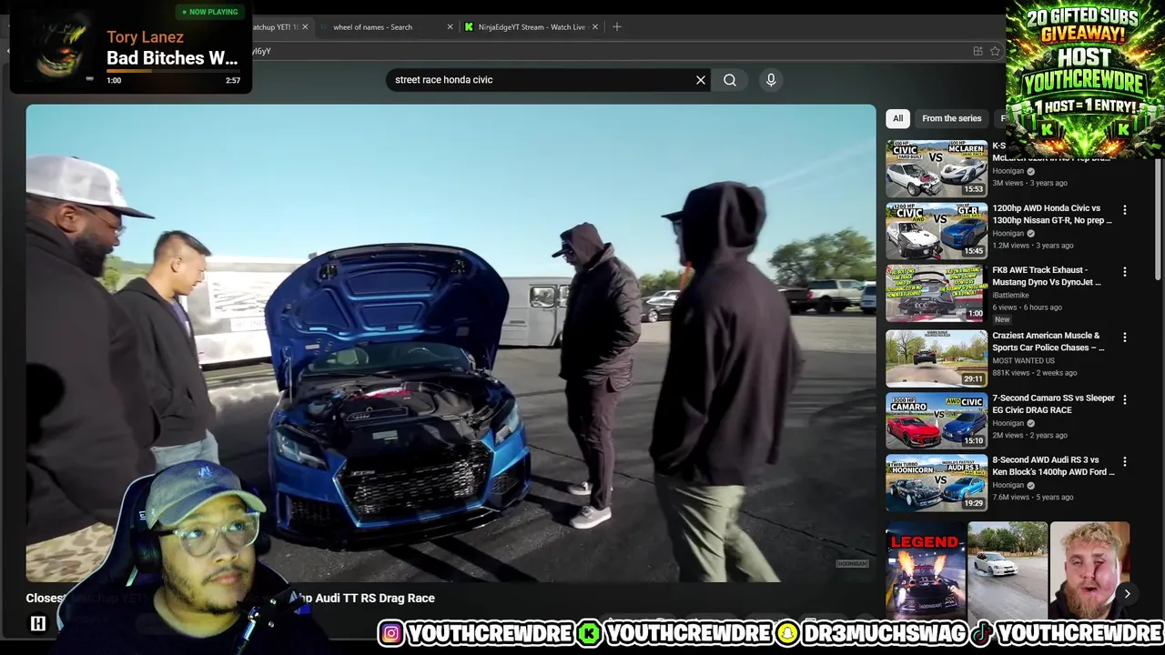The image size is (1165, 655).
Task: Click '1.2M views • 3 years ago' text
Action: [1033, 246]
